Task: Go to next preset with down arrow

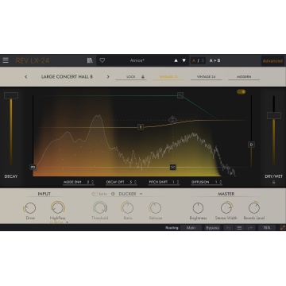Action: (x=184, y=60)
